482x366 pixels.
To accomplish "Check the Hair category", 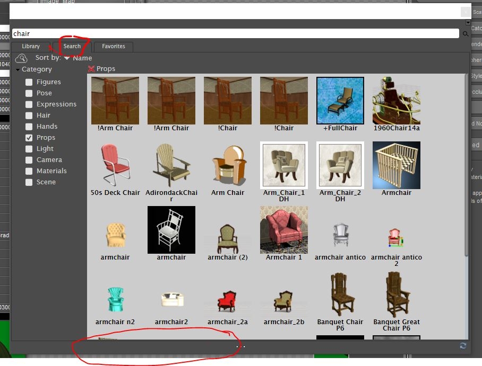I will point(29,115).
